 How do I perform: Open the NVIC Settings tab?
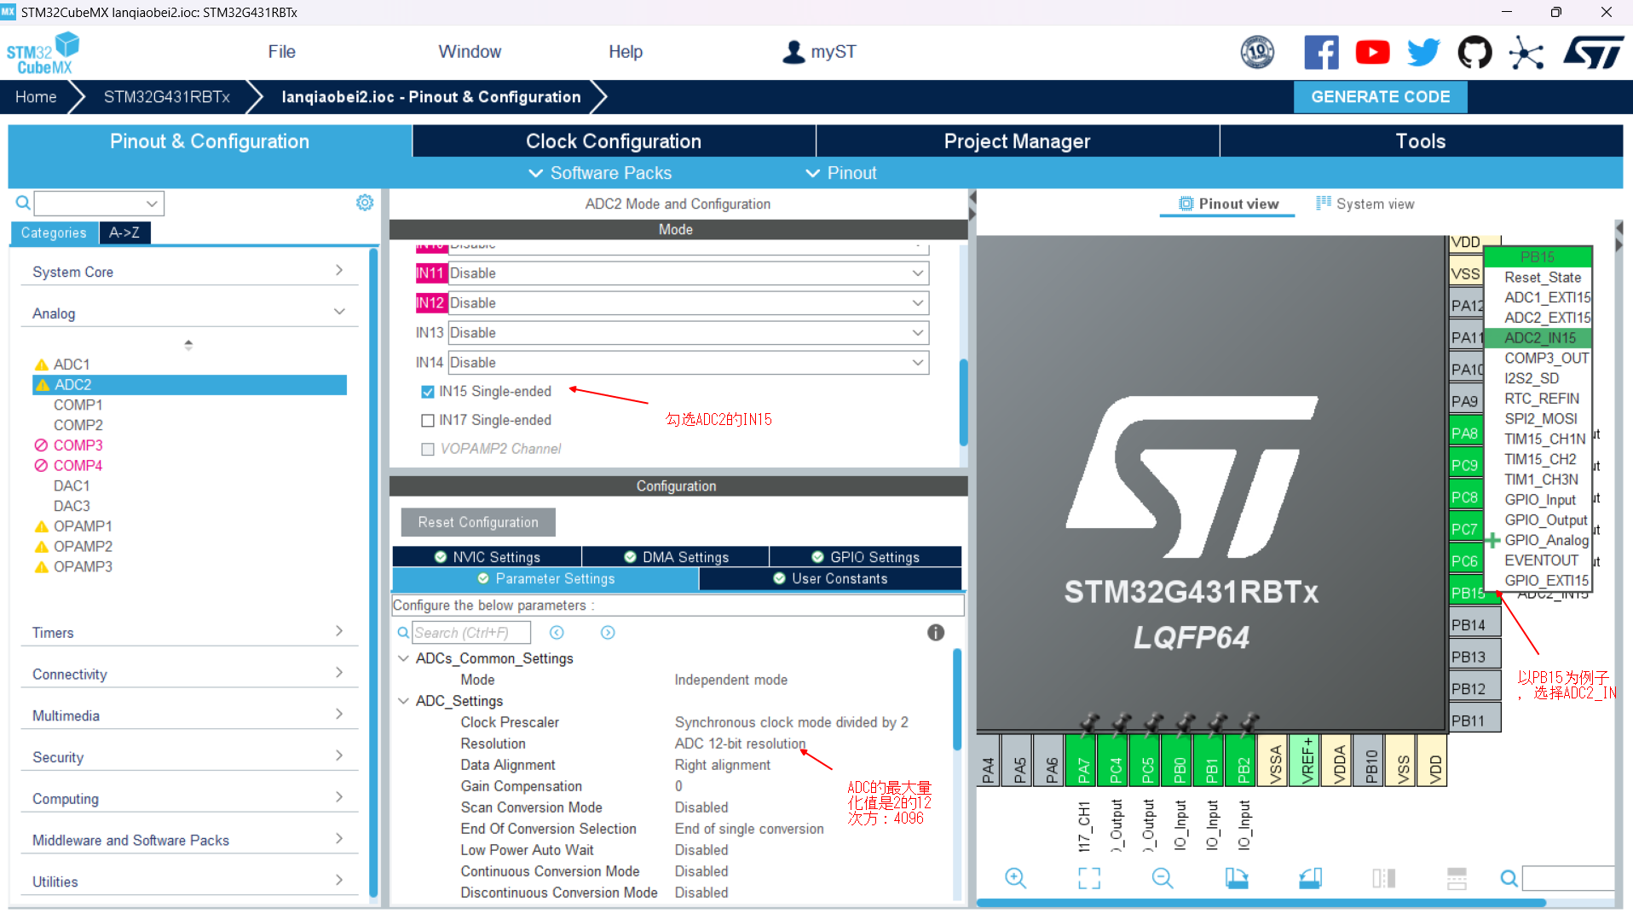click(x=487, y=557)
